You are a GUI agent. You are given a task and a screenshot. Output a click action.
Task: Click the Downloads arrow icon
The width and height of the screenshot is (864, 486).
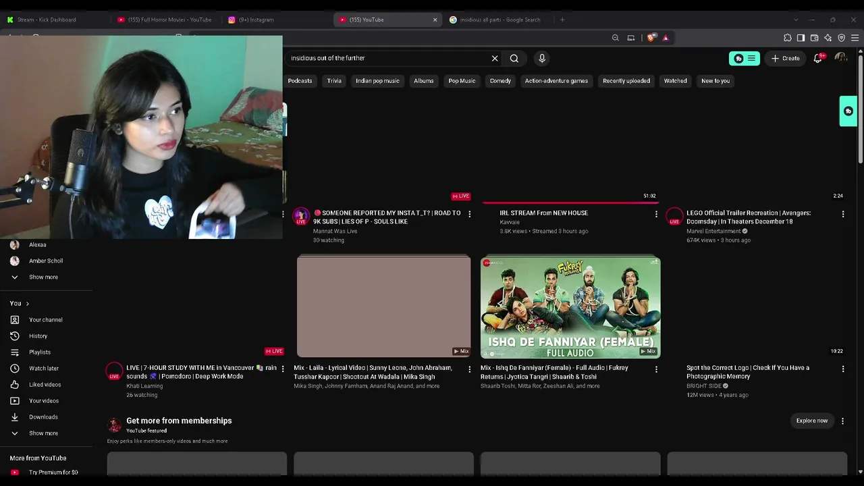tap(15, 417)
